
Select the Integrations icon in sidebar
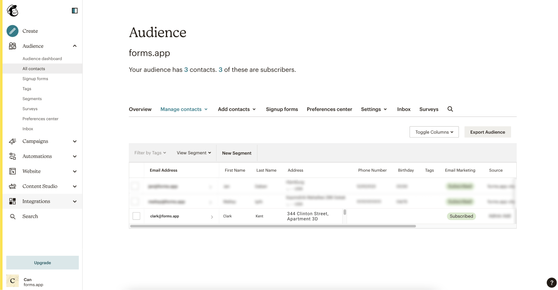point(12,201)
